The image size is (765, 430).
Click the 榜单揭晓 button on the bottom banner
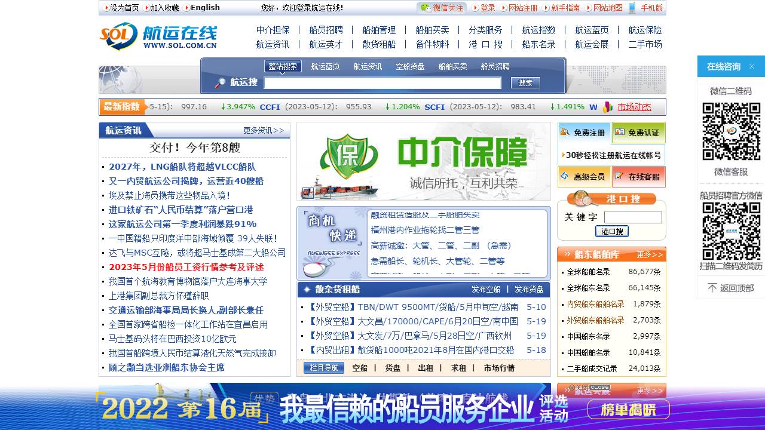coord(628,410)
